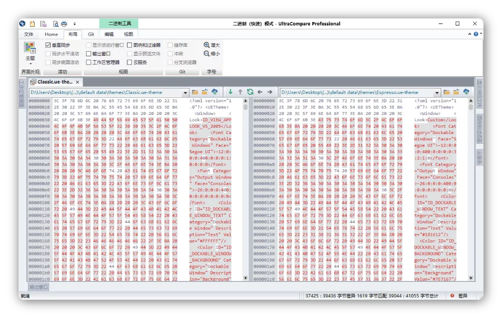This screenshot has height=318, width=502.
Task: Open the 文件 menu tab
Action: (x=29, y=34)
